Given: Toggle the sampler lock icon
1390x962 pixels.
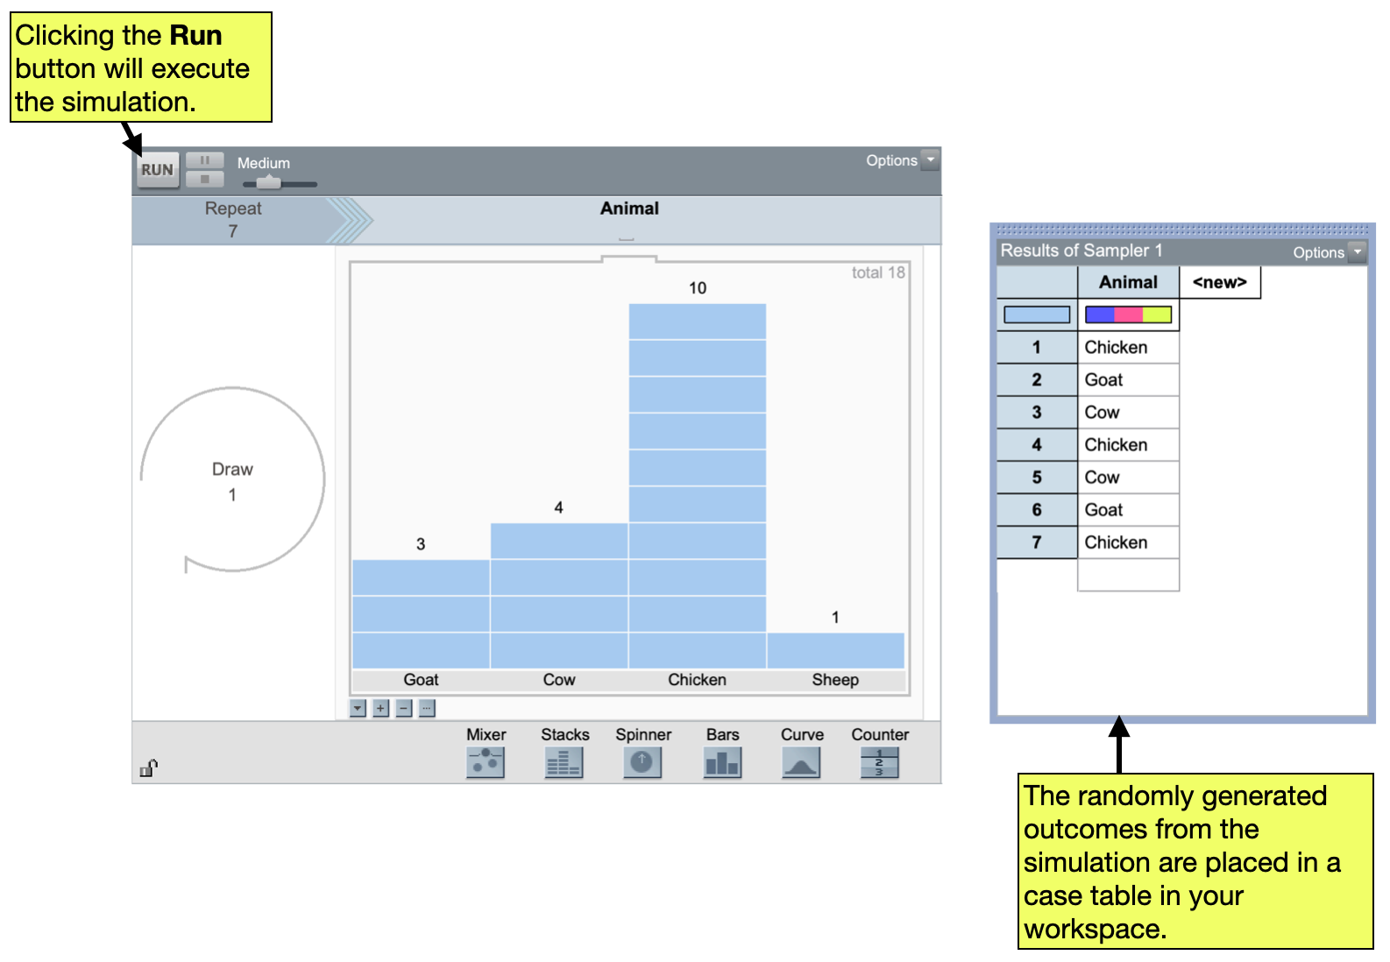Looking at the screenshot, I should [x=148, y=768].
